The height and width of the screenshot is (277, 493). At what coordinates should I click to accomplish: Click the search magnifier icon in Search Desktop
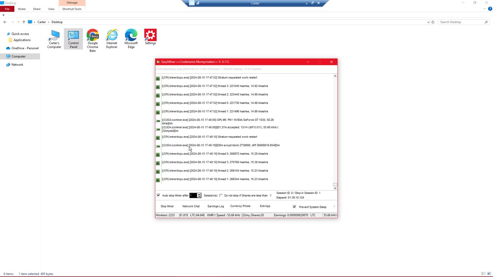pos(486,22)
